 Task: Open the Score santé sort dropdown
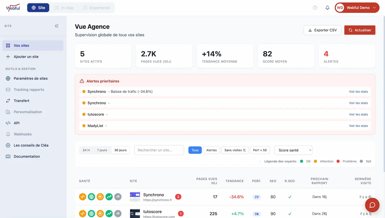click(293, 150)
